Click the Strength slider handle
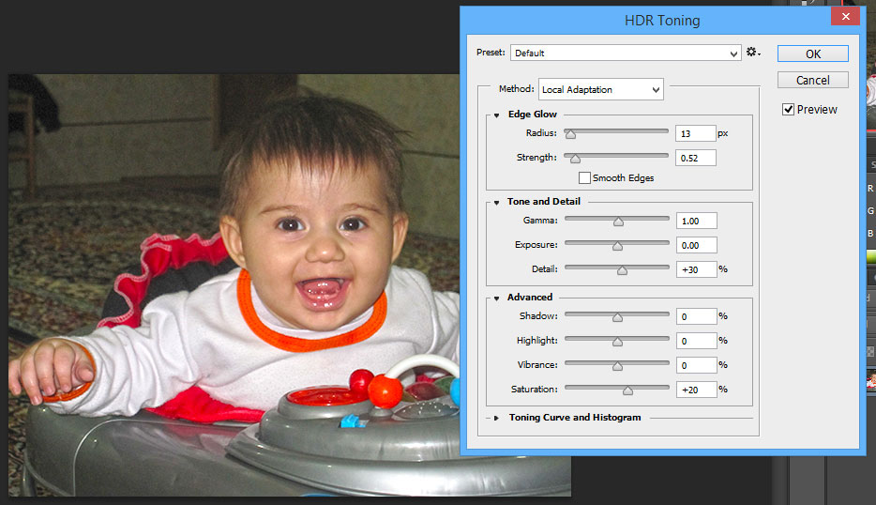Image resolution: width=876 pixels, height=505 pixels. pyautogui.click(x=575, y=159)
